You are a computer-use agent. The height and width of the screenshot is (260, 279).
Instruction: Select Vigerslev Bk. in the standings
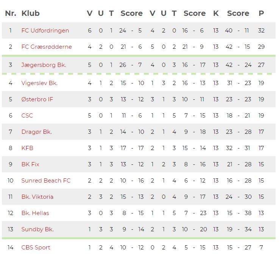(x=39, y=83)
